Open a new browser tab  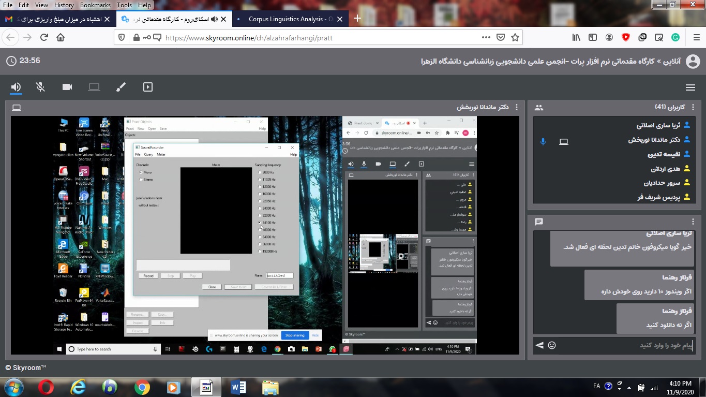coord(357,19)
